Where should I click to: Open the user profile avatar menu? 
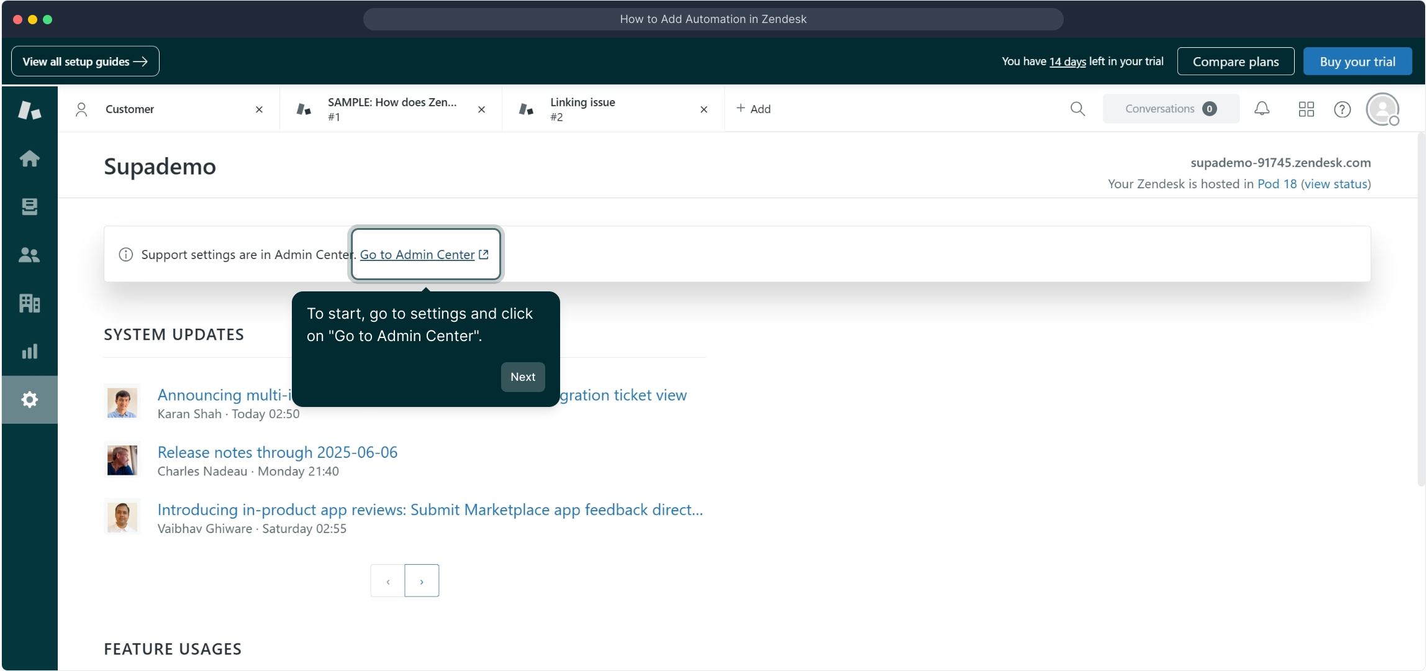1382,109
